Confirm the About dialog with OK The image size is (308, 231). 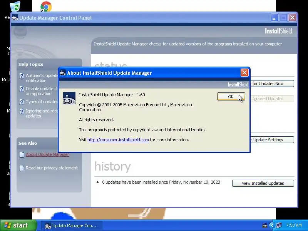(x=231, y=97)
